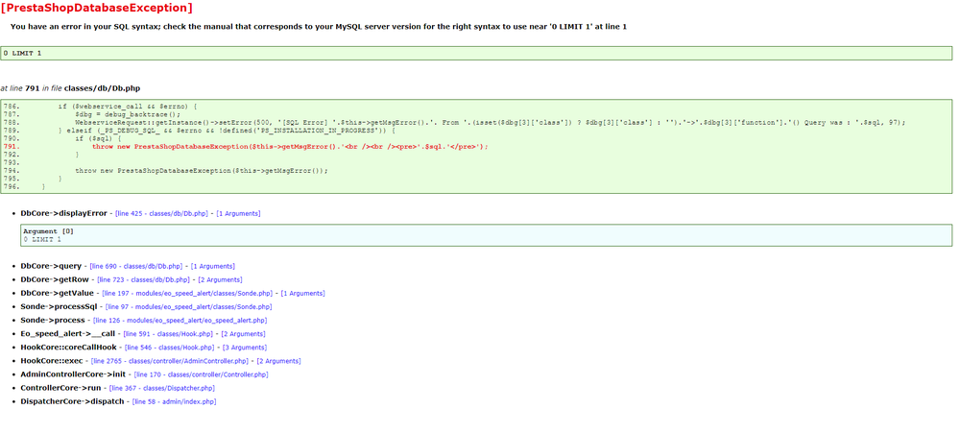Click 'DbCore->getRow' trace entry
Screen dimensions: 960x433
(55, 279)
